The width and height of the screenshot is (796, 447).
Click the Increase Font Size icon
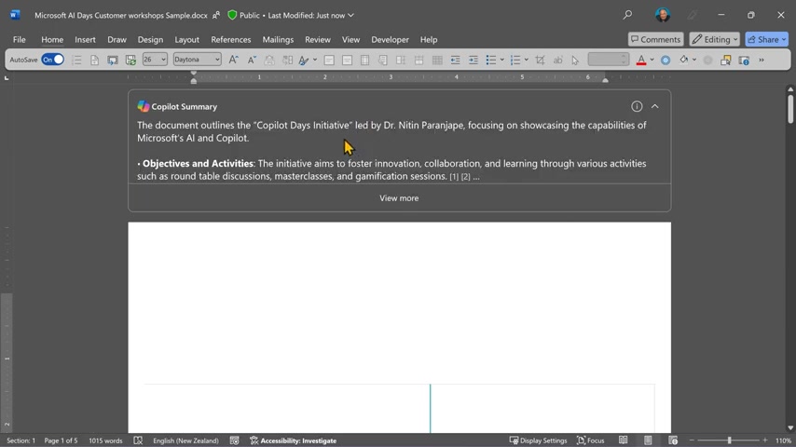tap(233, 60)
